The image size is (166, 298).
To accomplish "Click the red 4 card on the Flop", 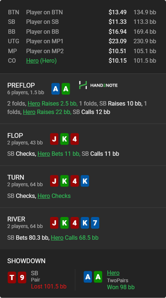I will click(x=74, y=139).
